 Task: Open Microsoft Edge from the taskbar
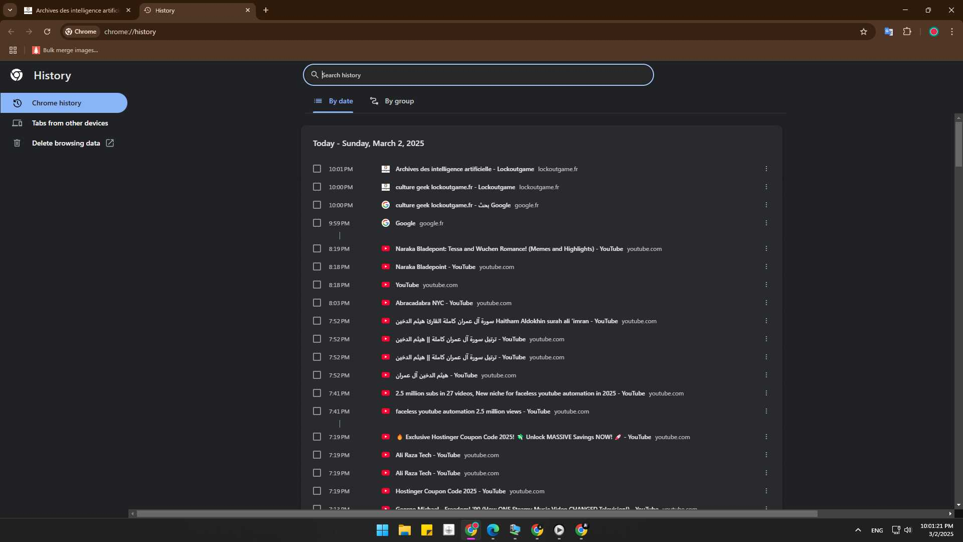493,530
